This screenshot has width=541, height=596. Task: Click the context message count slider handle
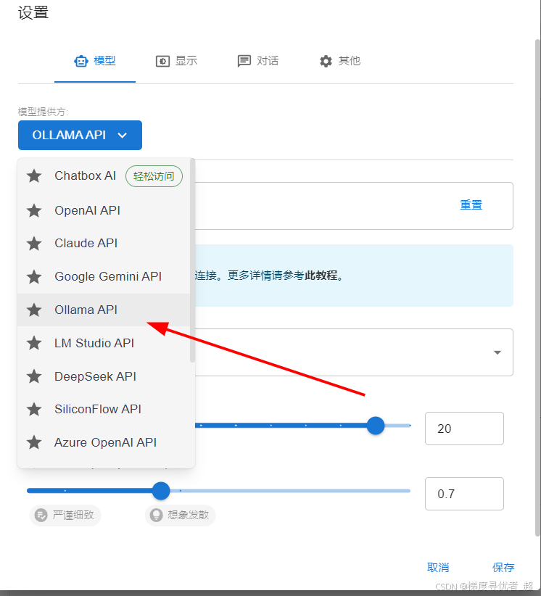pos(376,426)
